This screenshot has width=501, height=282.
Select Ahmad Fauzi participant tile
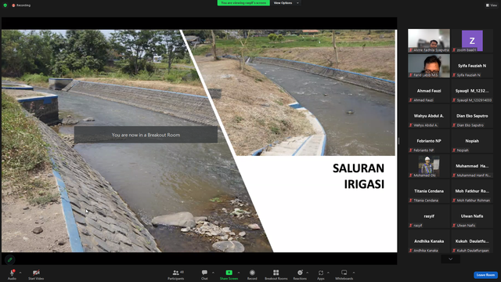429,91
